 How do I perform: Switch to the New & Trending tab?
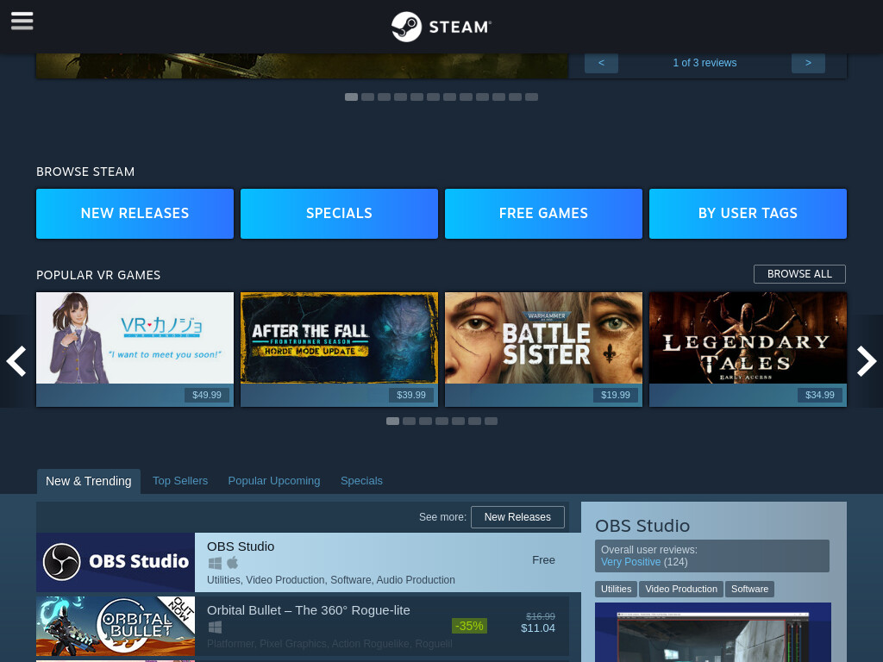coord(89,481)
